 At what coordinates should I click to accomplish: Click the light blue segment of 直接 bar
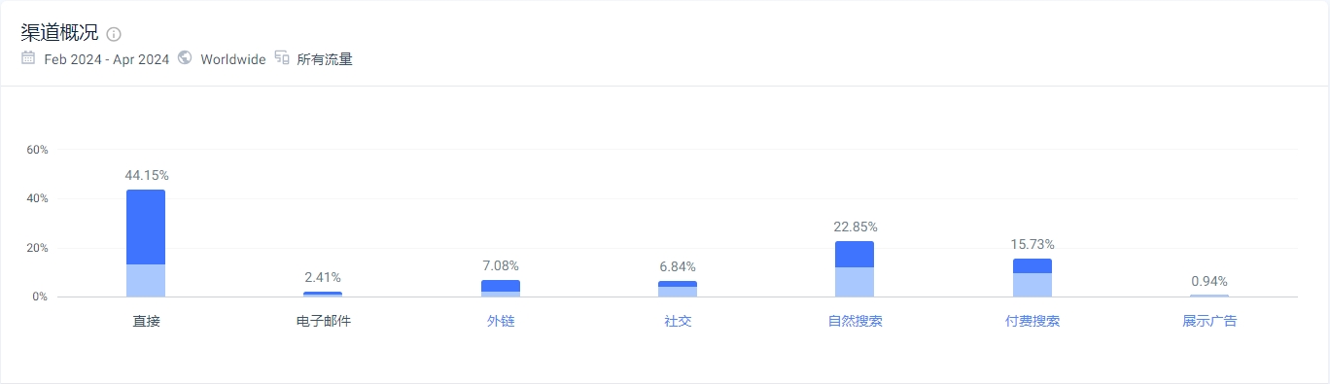146,281
